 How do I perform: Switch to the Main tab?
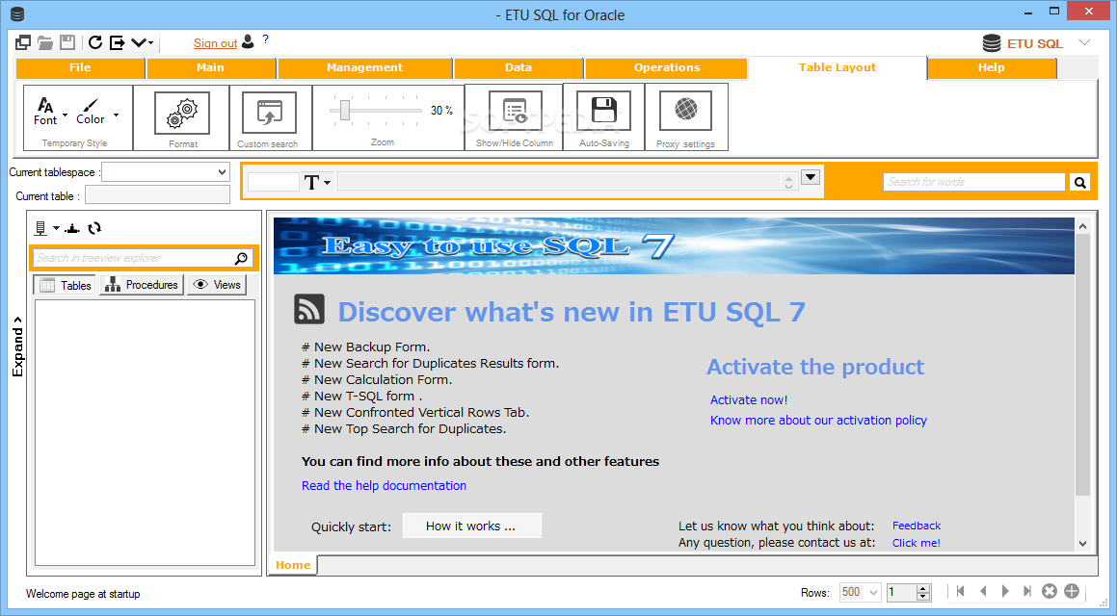coord(210,67)
